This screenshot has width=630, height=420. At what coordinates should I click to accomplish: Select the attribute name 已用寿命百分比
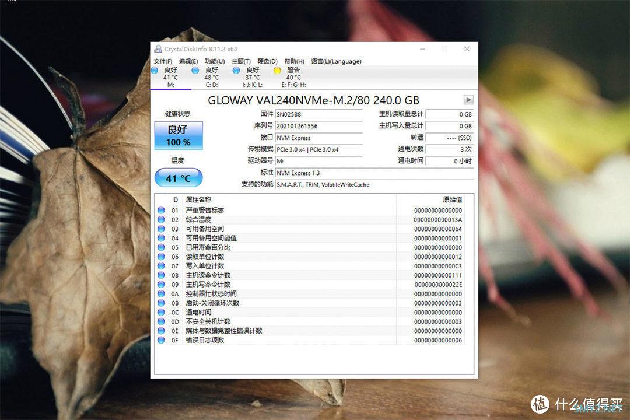(208, 247)
